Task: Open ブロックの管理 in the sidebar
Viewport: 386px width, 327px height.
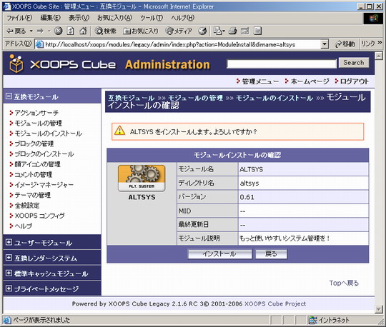Action: click(34, 144)
